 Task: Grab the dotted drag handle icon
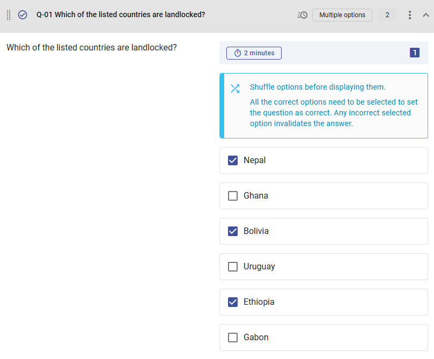(8, 15)
